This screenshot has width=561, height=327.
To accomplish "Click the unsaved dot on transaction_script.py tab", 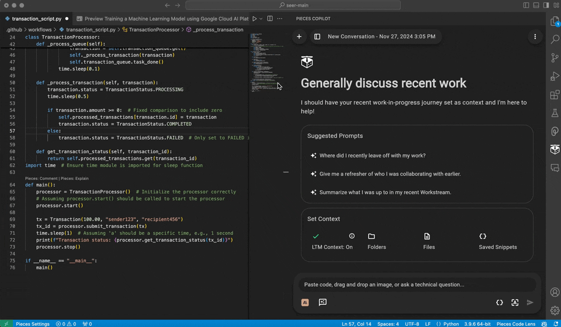I will [x=67, y=19].
